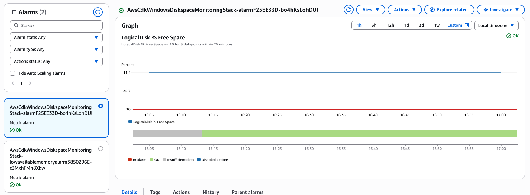
Task: Check Hide Auto Scaling alarms
Action: pos(12,73)
